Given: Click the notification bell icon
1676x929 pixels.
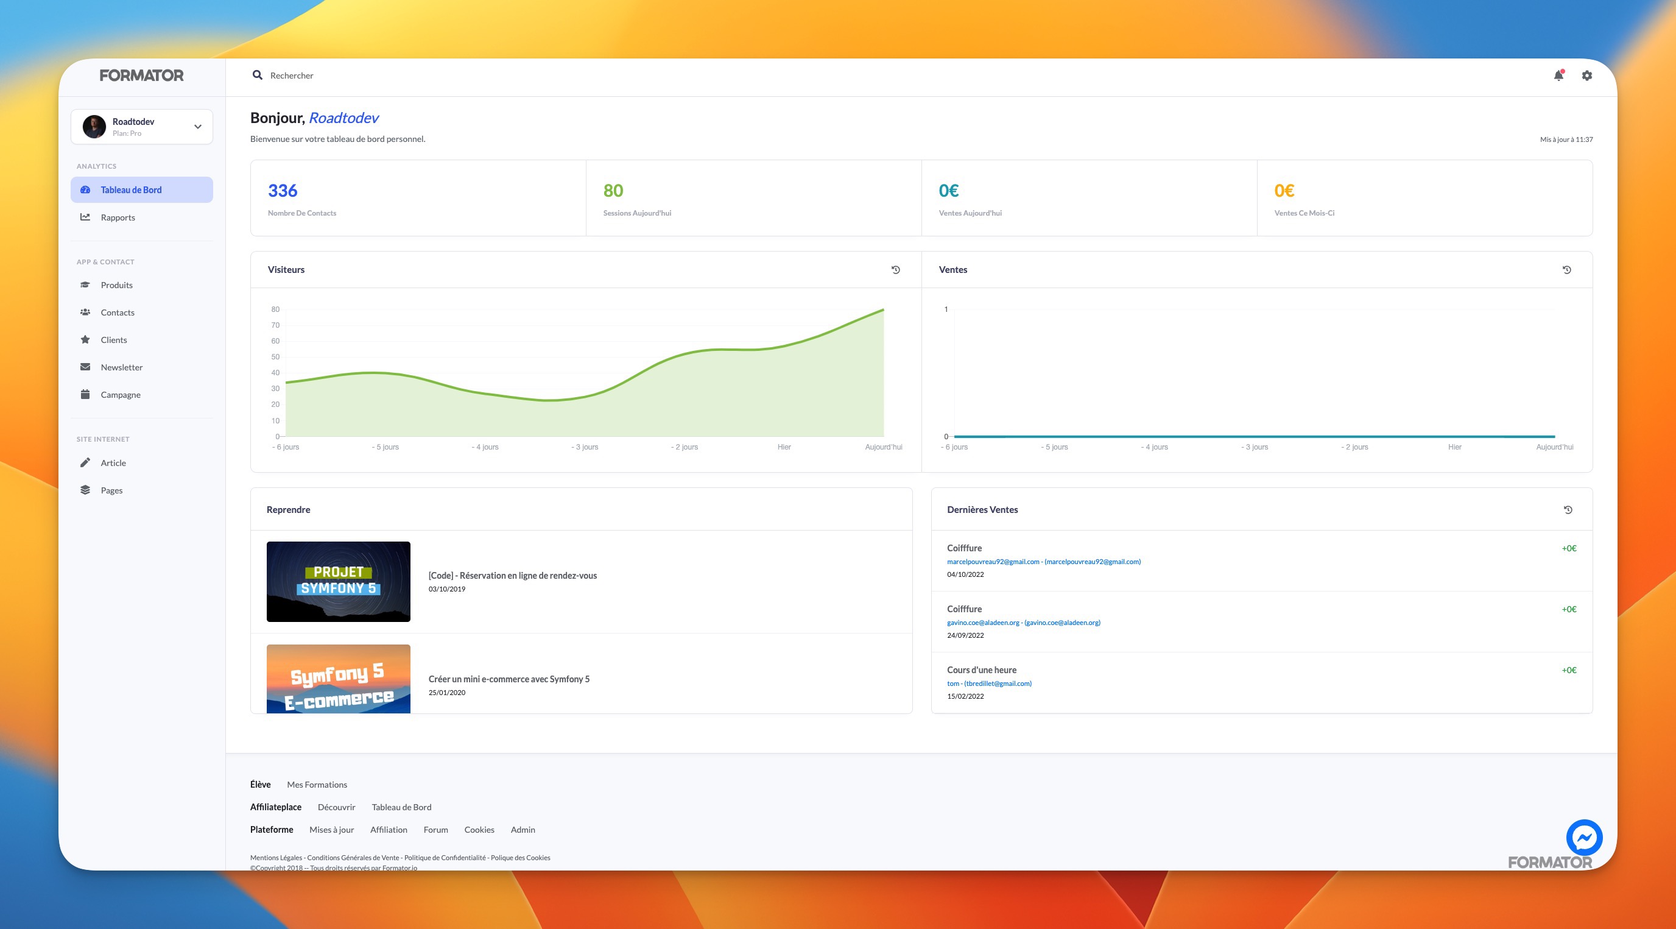Looking at the screenshot, I should (1558, 76).
